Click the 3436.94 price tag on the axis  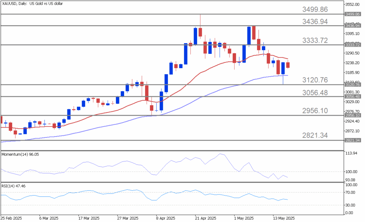(353, 26)
